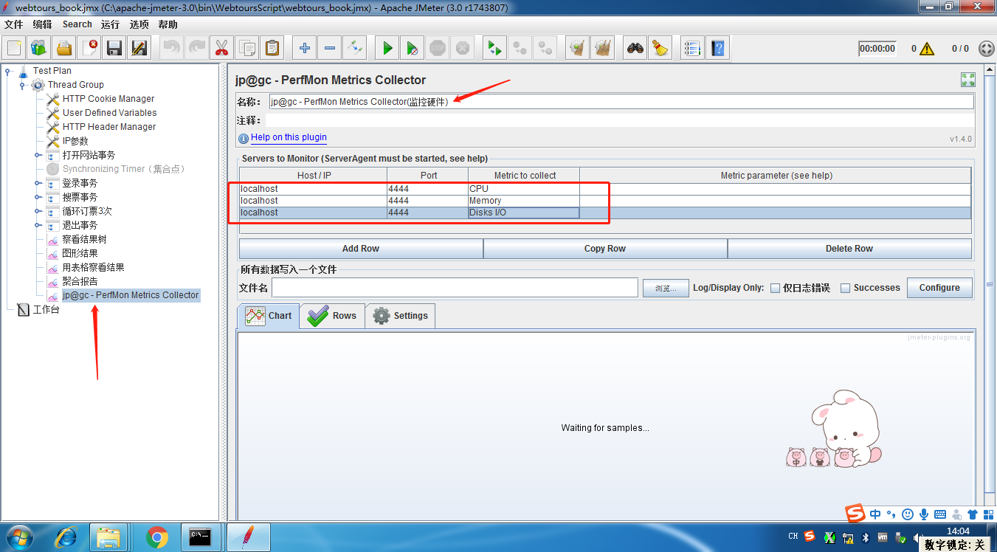Expand the 退出事务 node
997x552 pixels.
tap(38, 225)
